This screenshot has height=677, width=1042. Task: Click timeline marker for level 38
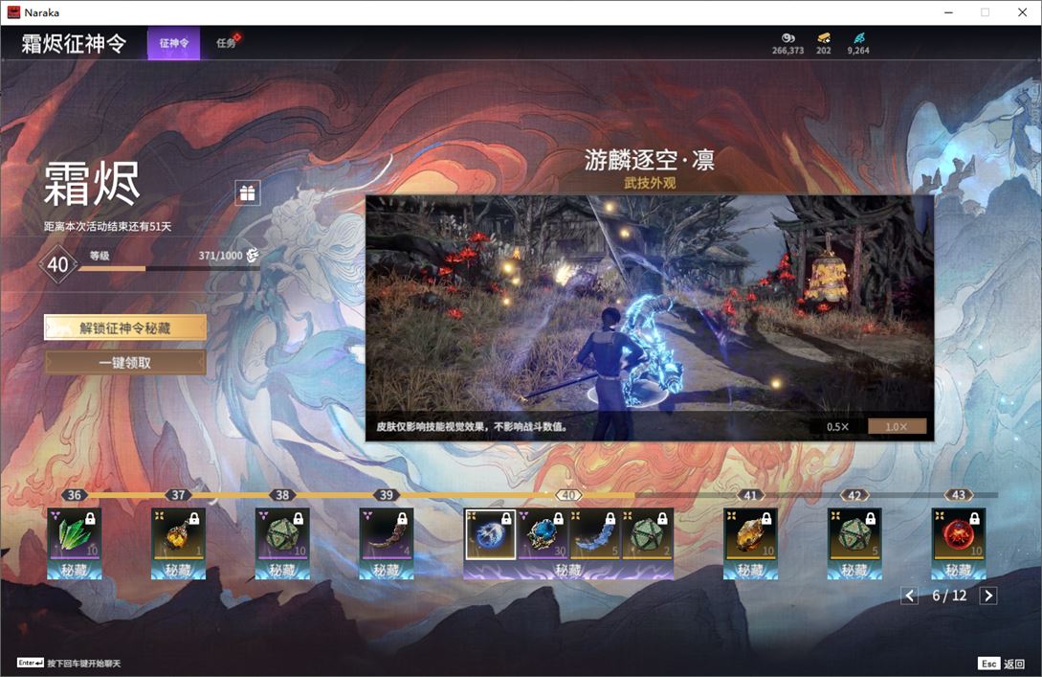tap(282, 495)
